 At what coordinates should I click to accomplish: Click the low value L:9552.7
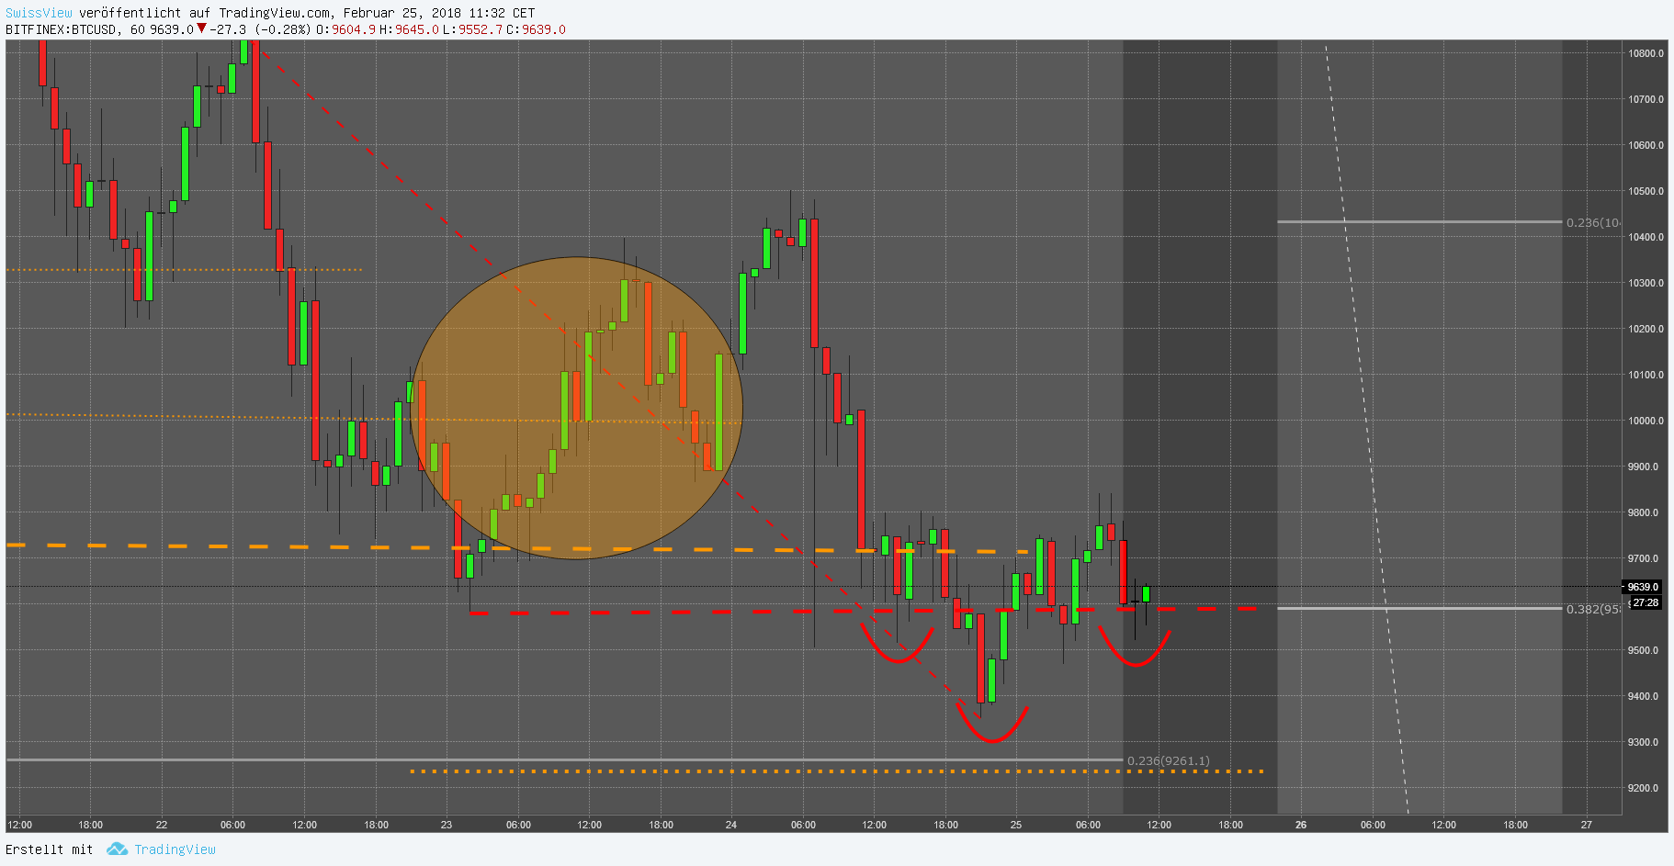tap(472, 29)
